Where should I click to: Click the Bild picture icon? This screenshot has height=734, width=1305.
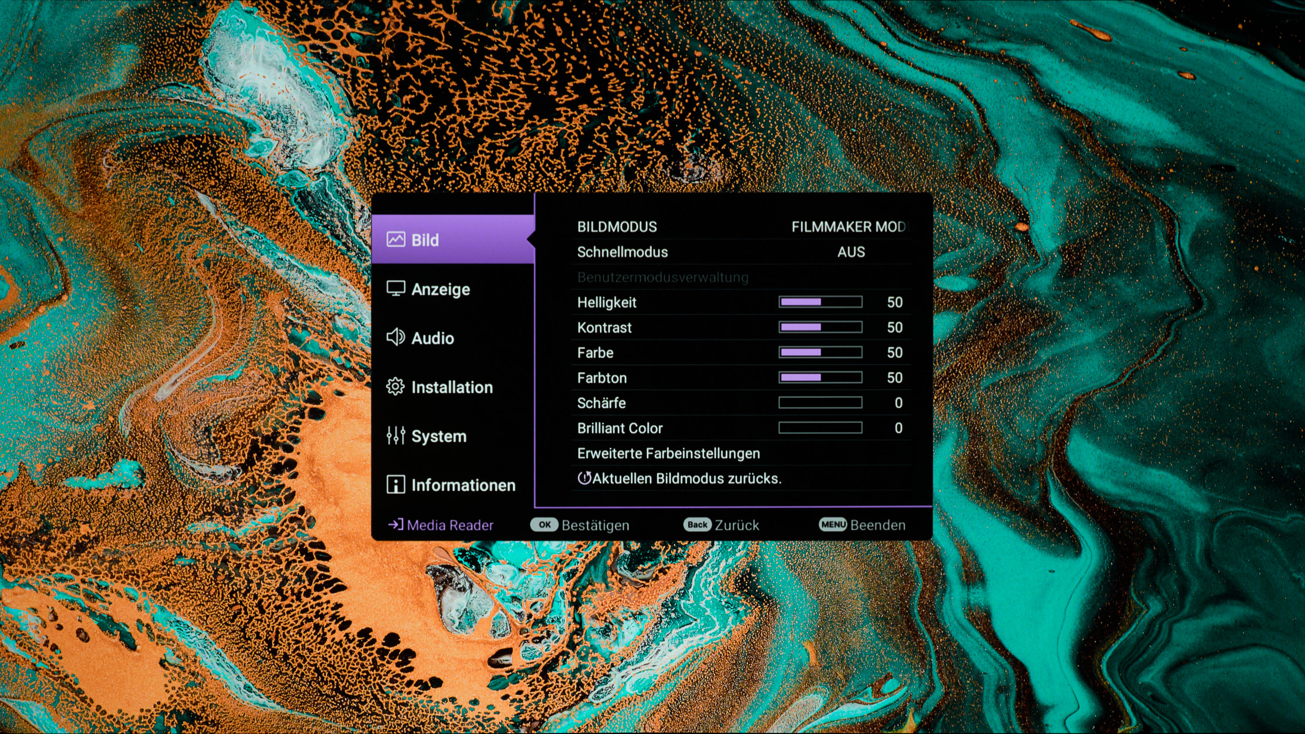pyautogui.click(x=396, y=240)
